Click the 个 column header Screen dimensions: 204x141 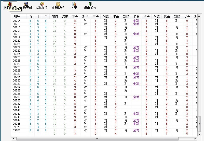click(x=46, y=17)
